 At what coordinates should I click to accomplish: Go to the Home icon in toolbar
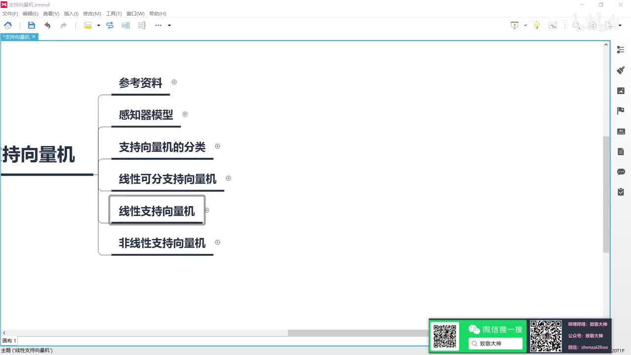pyautogui.click(x=8, y=25)
